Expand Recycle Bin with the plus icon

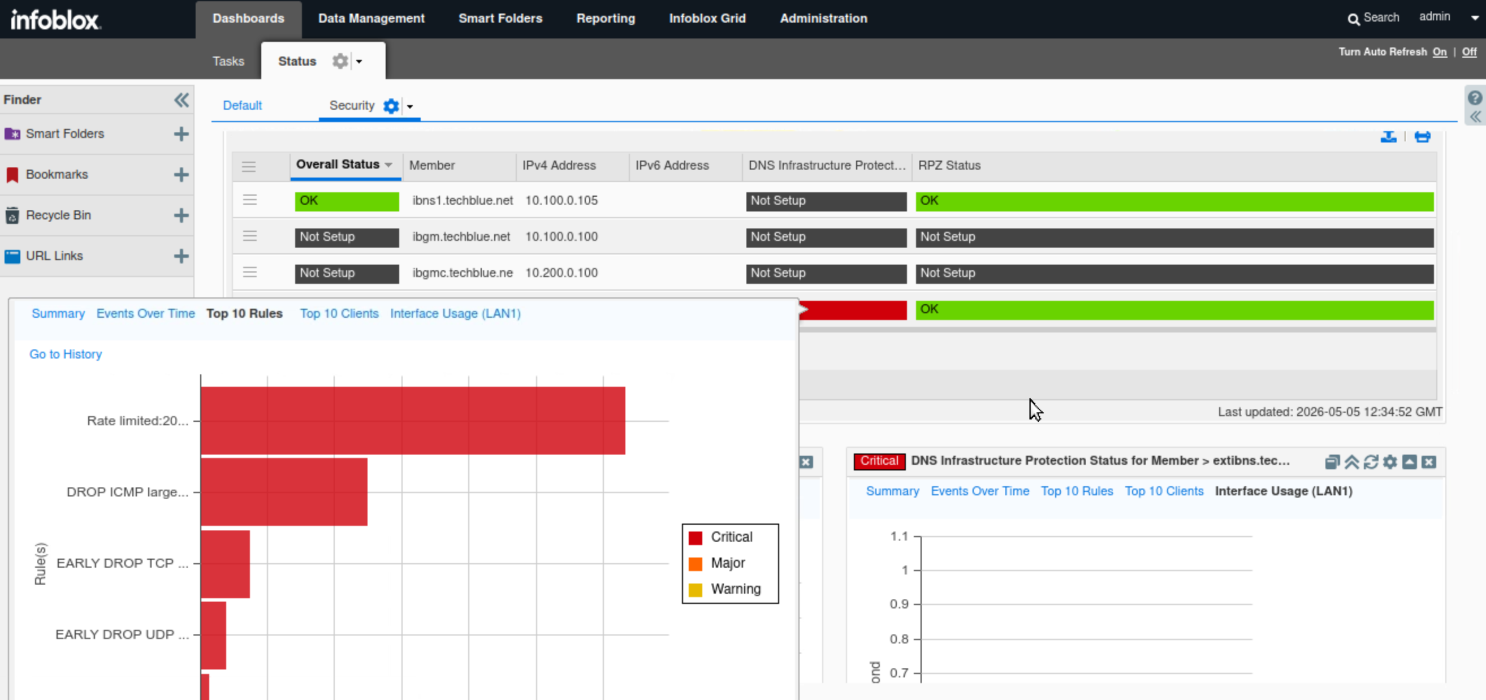(181, 215)
